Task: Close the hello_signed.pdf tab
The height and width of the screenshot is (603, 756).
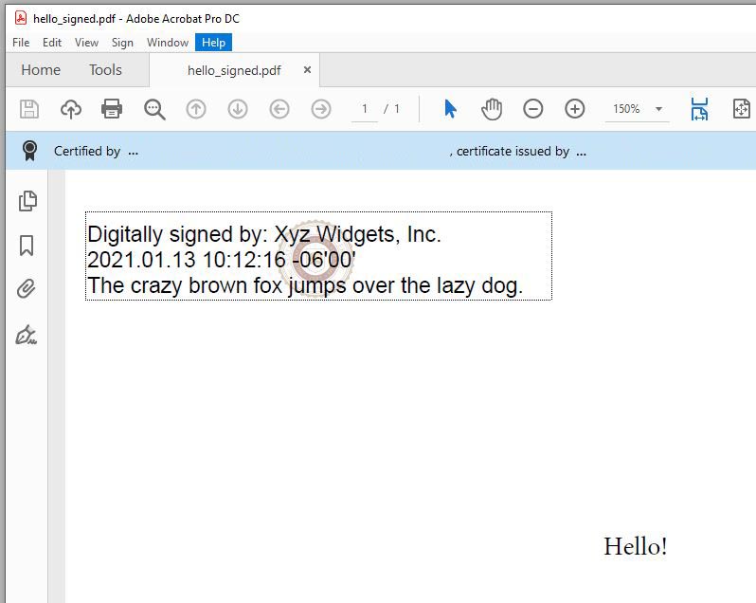Action: [x=307, y=70]
